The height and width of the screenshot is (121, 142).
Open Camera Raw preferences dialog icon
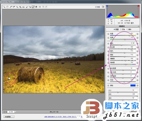40,7
